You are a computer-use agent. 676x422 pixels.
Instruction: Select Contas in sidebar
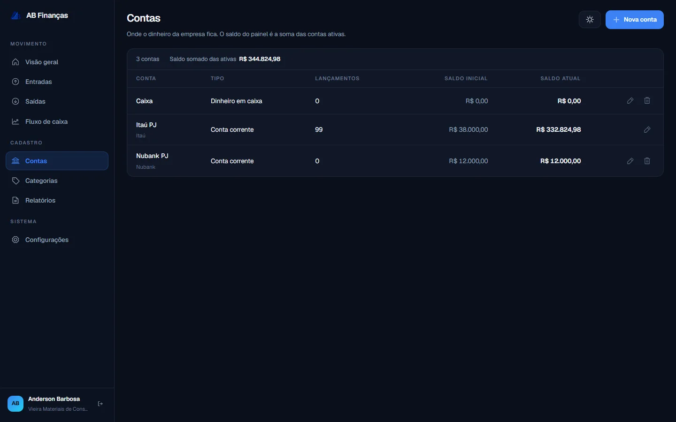(57, 161)
